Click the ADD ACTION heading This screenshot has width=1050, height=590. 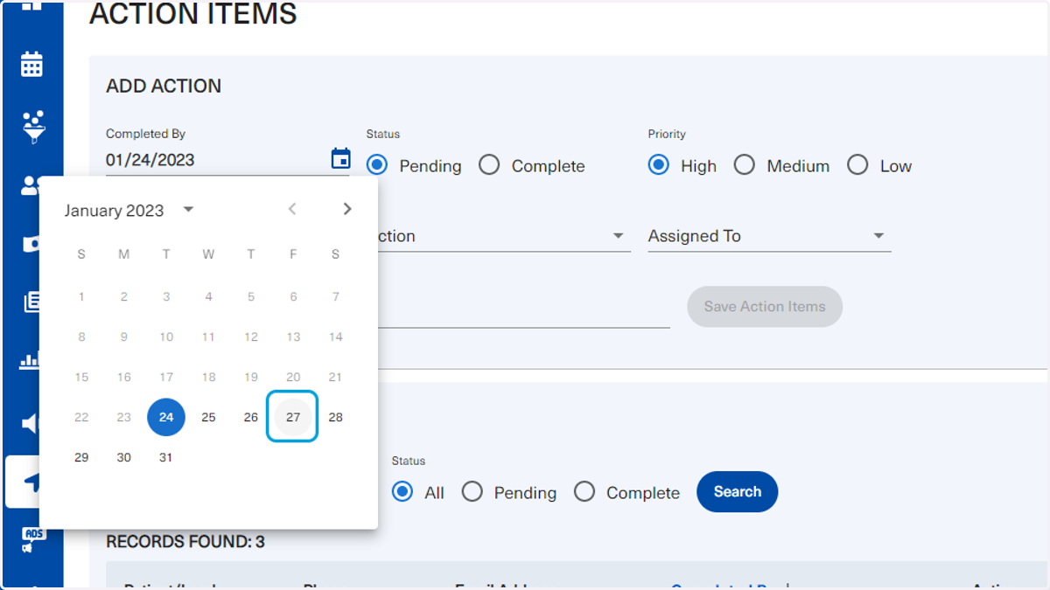point(164,86)
